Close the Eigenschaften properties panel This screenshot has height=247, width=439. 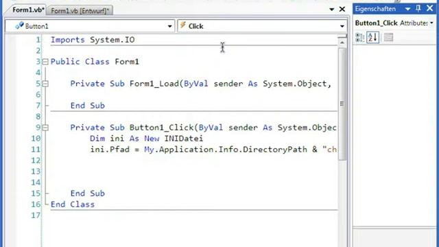[x=430, y=8]
